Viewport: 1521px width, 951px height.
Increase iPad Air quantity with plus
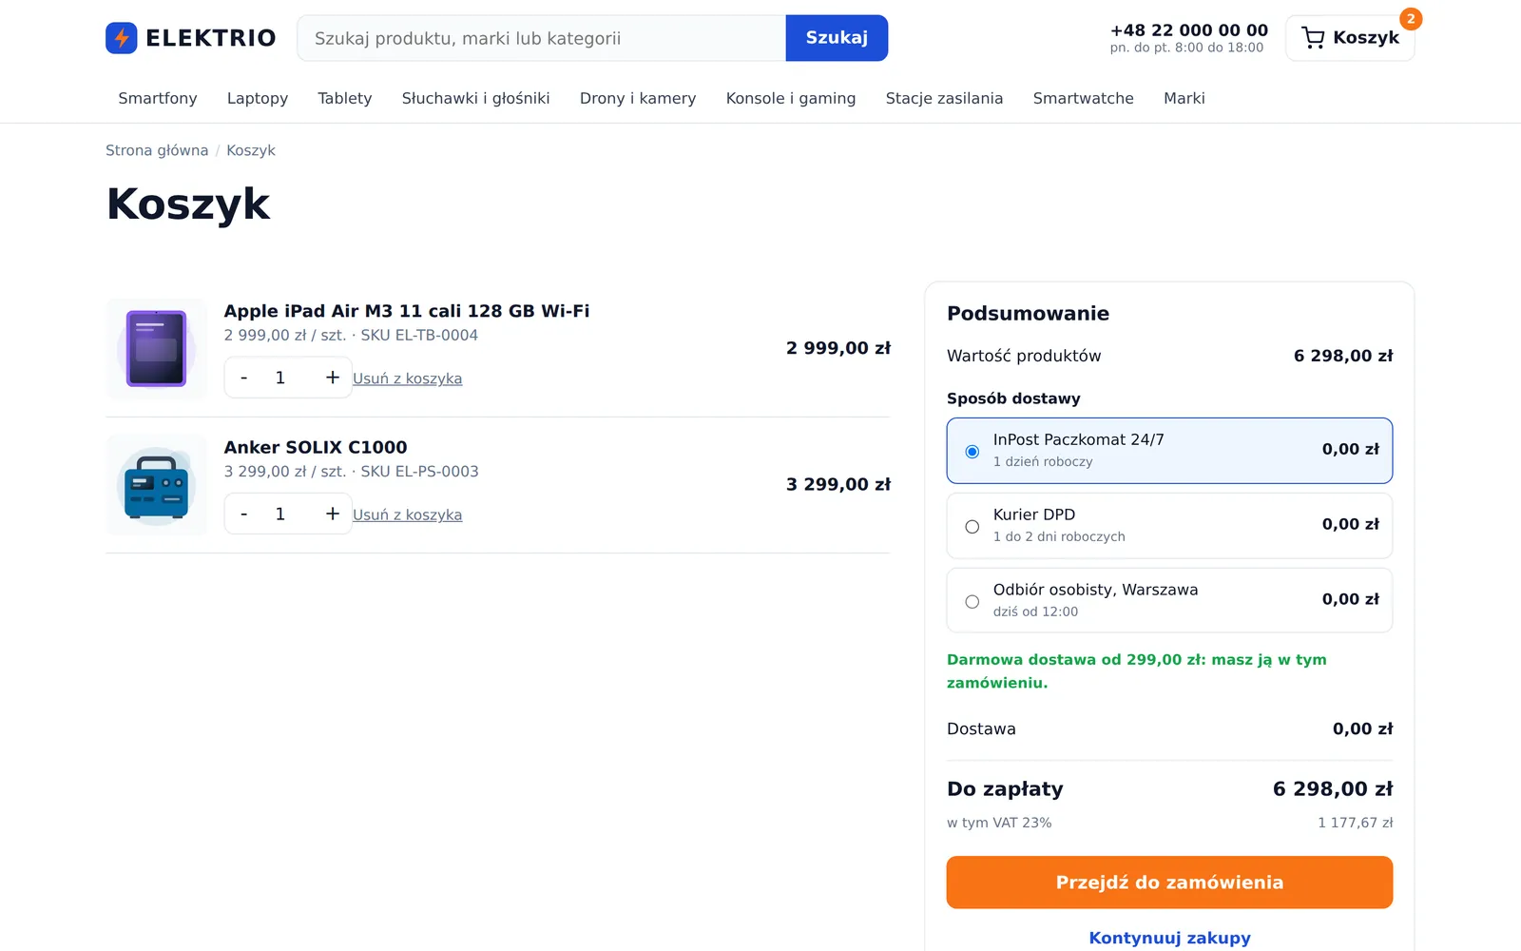click(333, 378)
